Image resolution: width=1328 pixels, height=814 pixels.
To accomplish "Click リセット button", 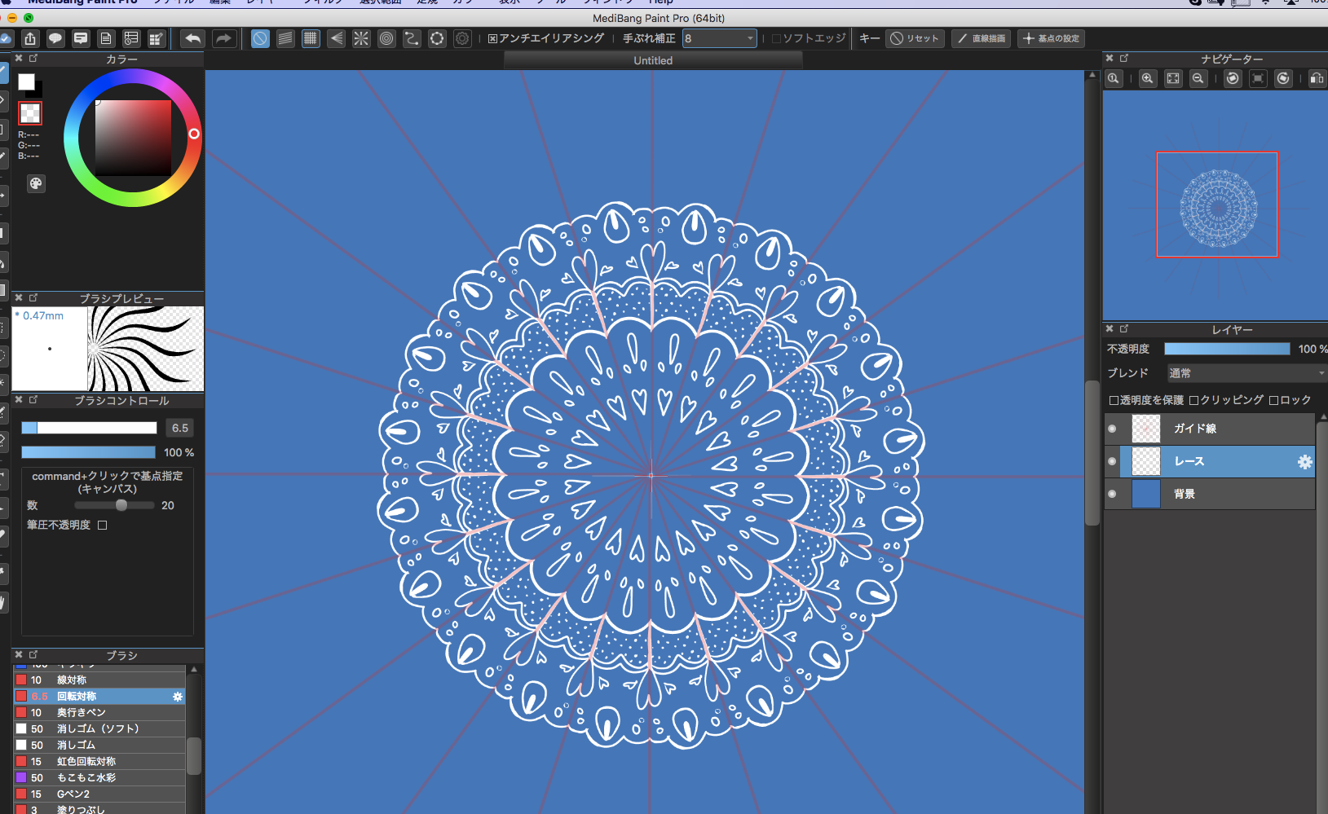I will tap(915, 38).
